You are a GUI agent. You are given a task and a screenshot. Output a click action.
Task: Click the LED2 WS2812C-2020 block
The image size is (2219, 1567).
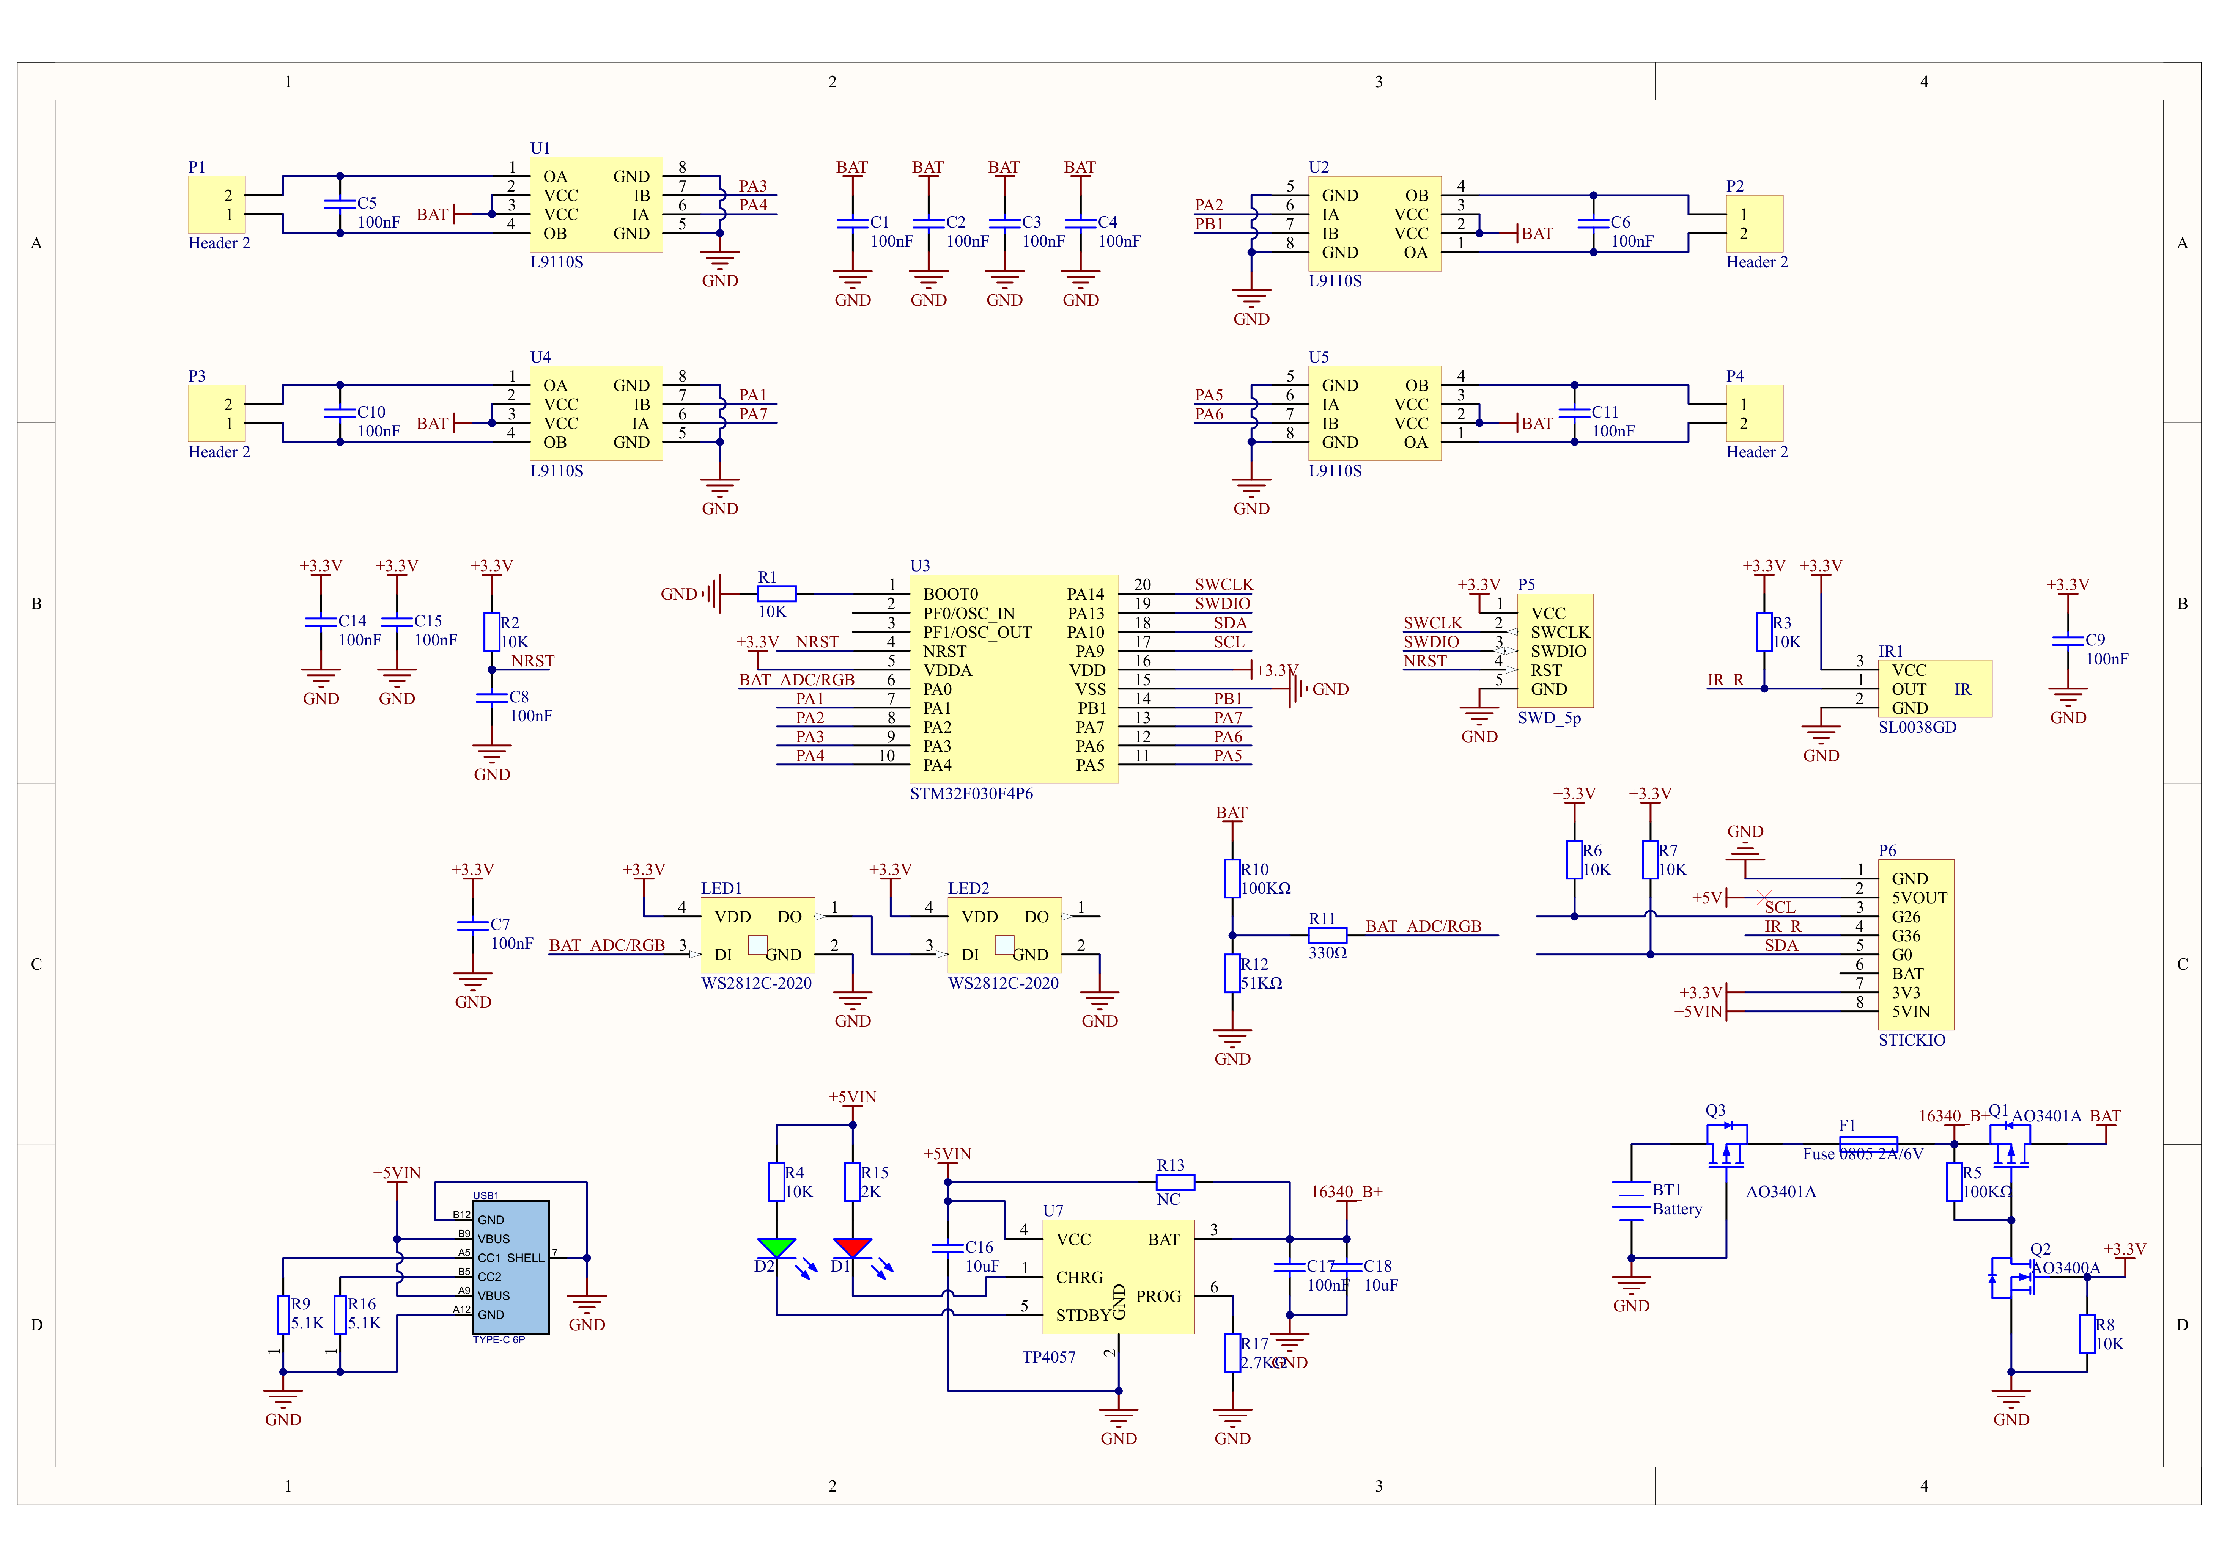pyautogui.click(x=1005, y=935)
